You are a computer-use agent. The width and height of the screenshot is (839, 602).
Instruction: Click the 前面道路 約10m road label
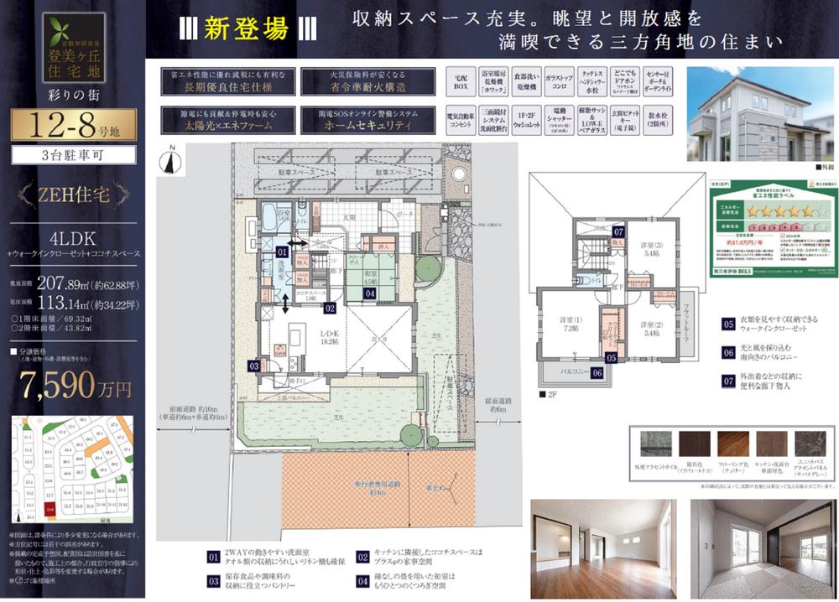193,412
